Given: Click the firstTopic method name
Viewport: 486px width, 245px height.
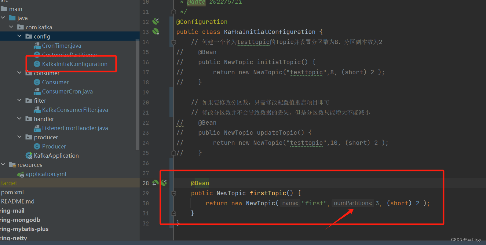Looking at the screenshot, I should [x=268, y=193].
